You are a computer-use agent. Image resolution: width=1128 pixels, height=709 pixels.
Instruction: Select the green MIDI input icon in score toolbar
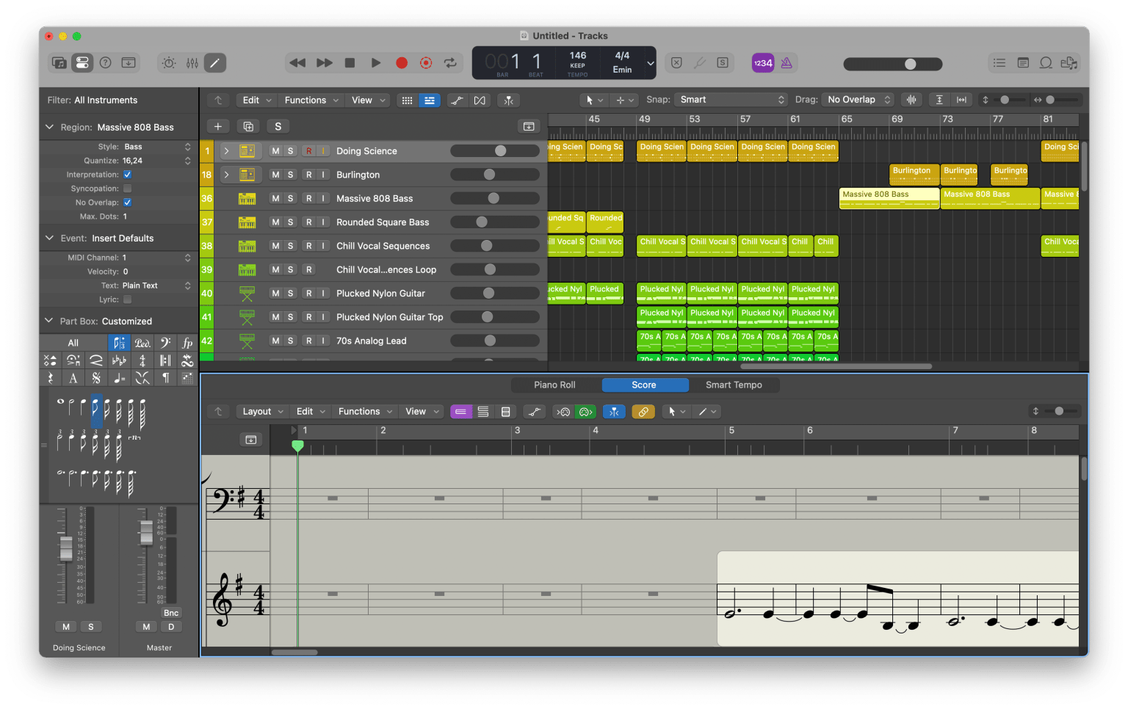(585, 412)
